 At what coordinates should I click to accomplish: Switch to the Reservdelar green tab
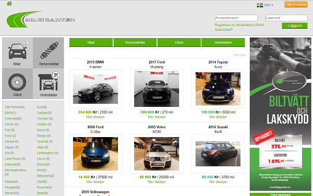tap(135, 42)
